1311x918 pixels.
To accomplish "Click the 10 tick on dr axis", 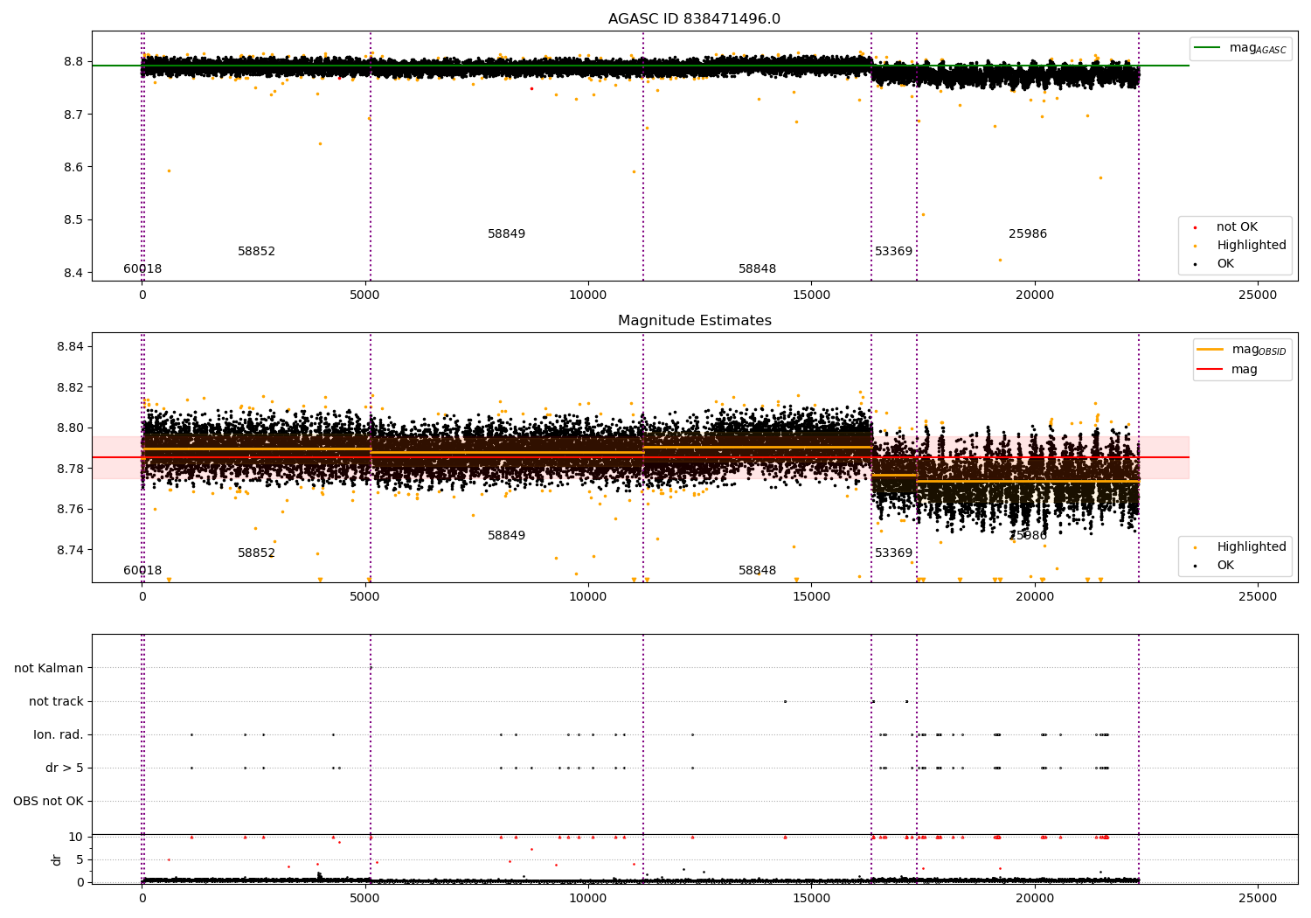I will coord(76,838).
